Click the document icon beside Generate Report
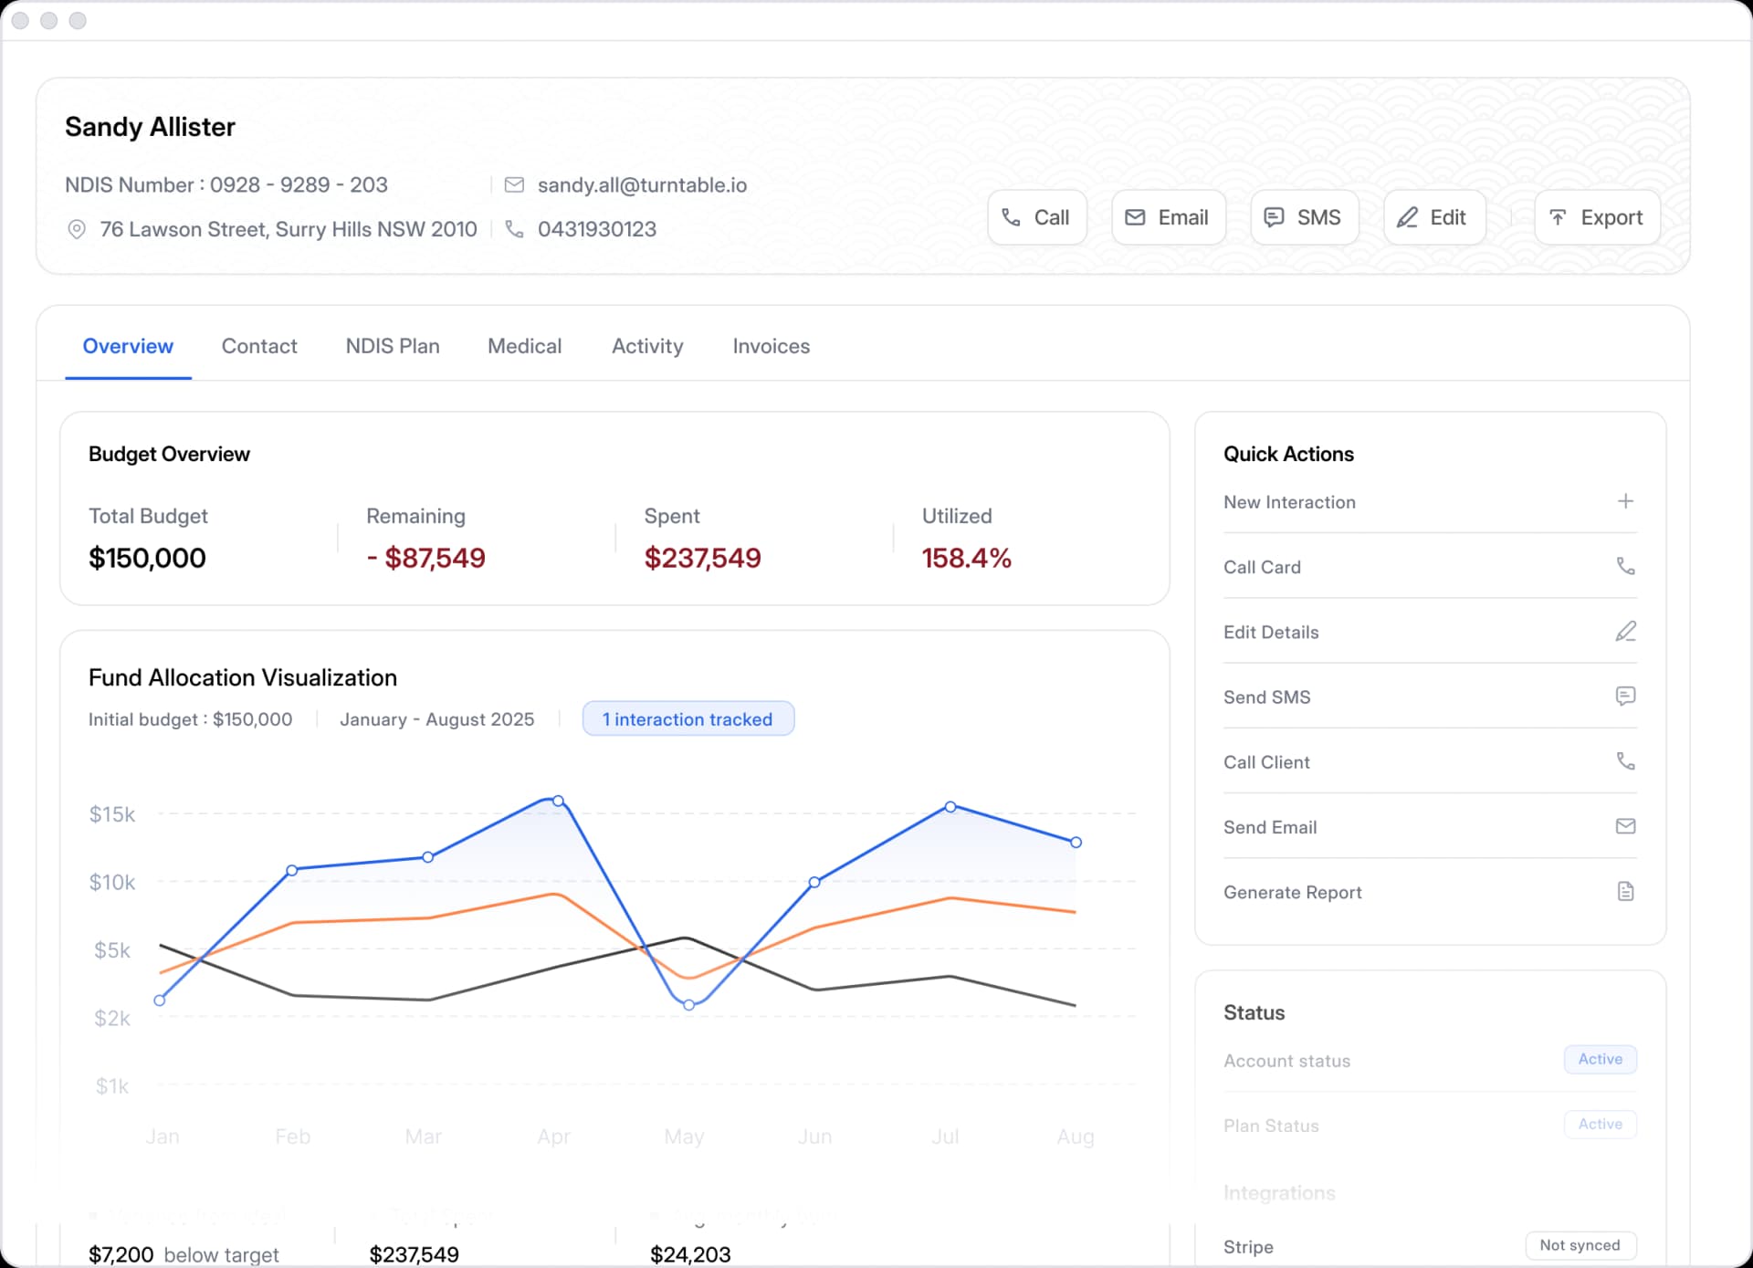The image size is (1753, 1268). coord(1625,891)
